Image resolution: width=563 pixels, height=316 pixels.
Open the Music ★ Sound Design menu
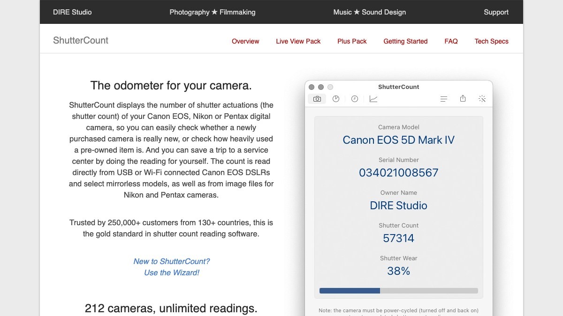click(x=370, y=12)
